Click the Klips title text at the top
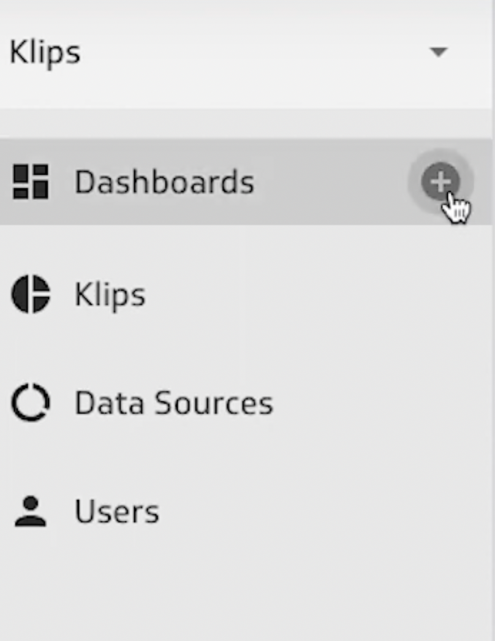Image resolution: width=495 pixels, height=641 pixels. coord(45,52)
